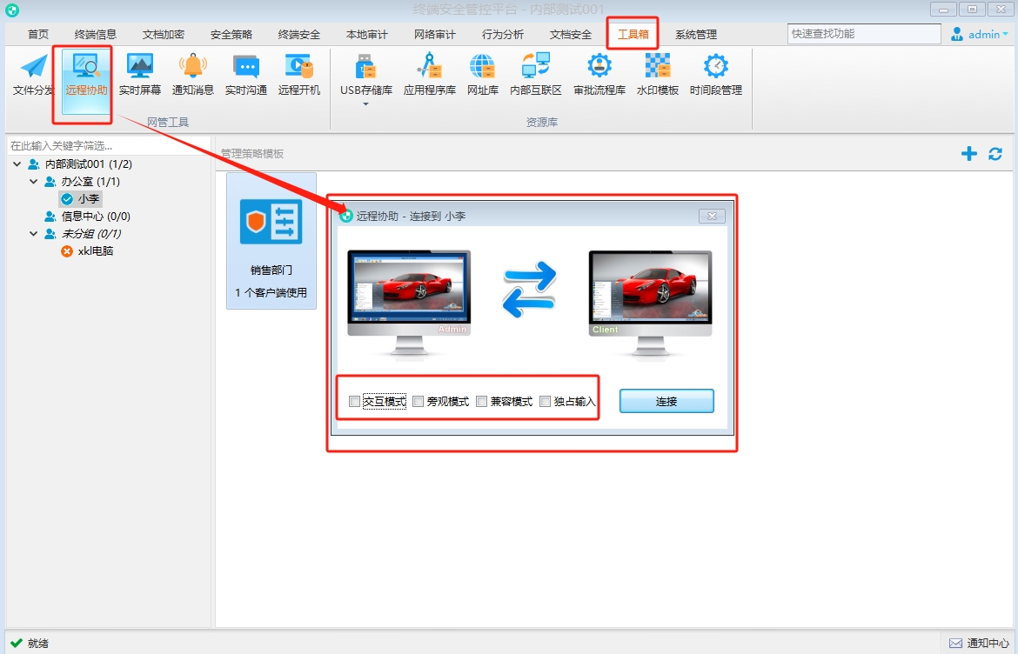The height and width of the screenshot is (654, 1018).
Task: Focus the 快速查找功能 search field
Action: tap(864, 34)
